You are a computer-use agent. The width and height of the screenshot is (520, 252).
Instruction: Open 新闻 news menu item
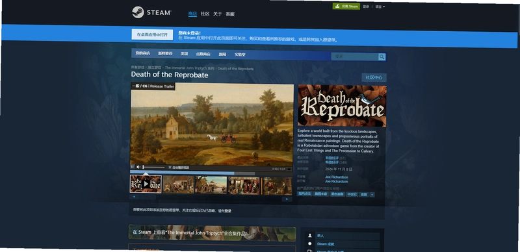coord(222,55)
